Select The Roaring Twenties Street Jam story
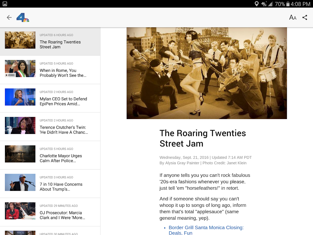The height and width of the screenshot is (235, 313). click(x=50, y=42)
